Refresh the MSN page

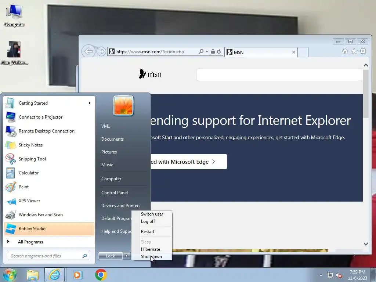pos(219,51)
